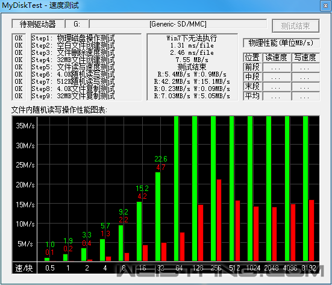This screenshot has height=285, width=332.
Task: Click the green 15.2 read value label
Action: [142, 188]
